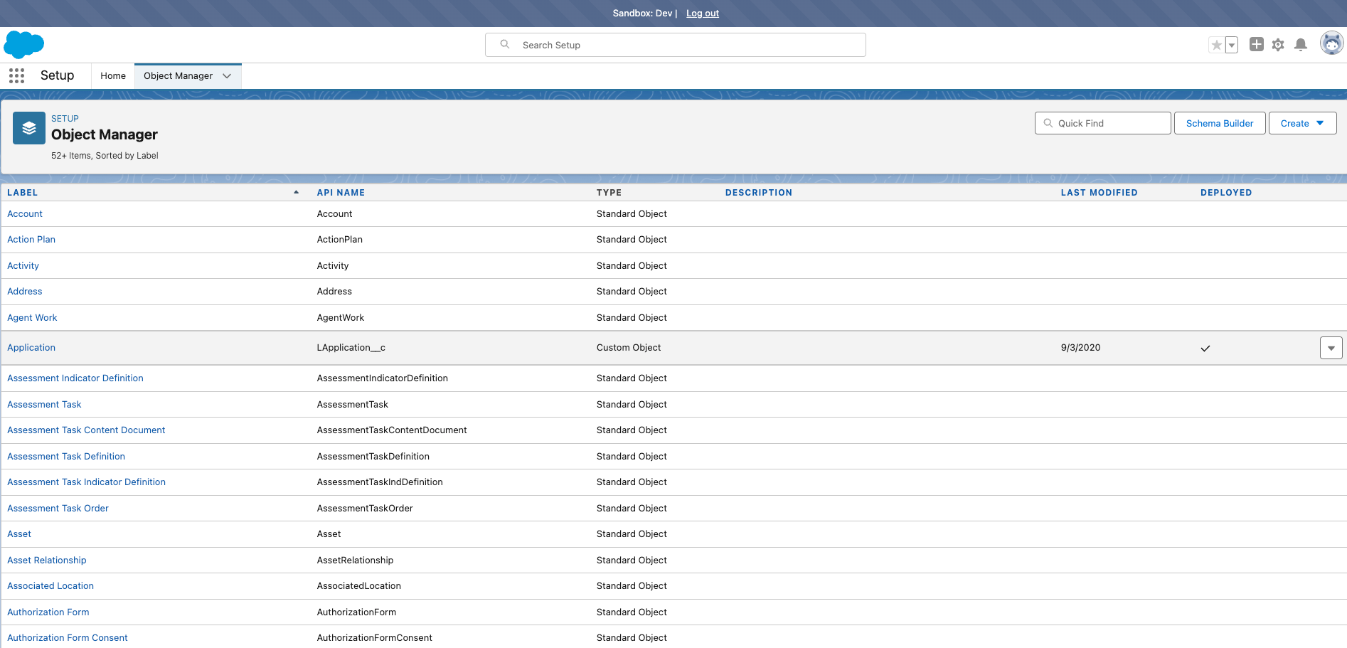Click the Object Manager layers icon
Viewport: 1347px width, 648px height.
[29, 128]
